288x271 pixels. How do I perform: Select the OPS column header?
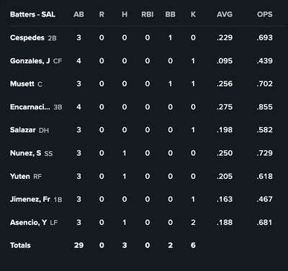pos(265,14)
